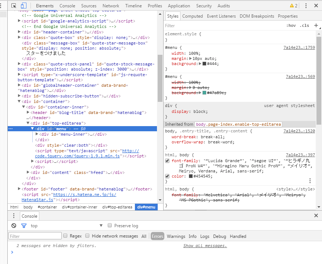322x264 pixels.
Task: Open the console execution context dropdown
Action: click(101, 226)
